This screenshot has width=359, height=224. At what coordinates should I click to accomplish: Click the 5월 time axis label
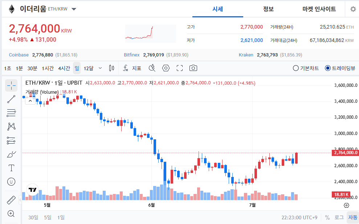coord(47,205)
